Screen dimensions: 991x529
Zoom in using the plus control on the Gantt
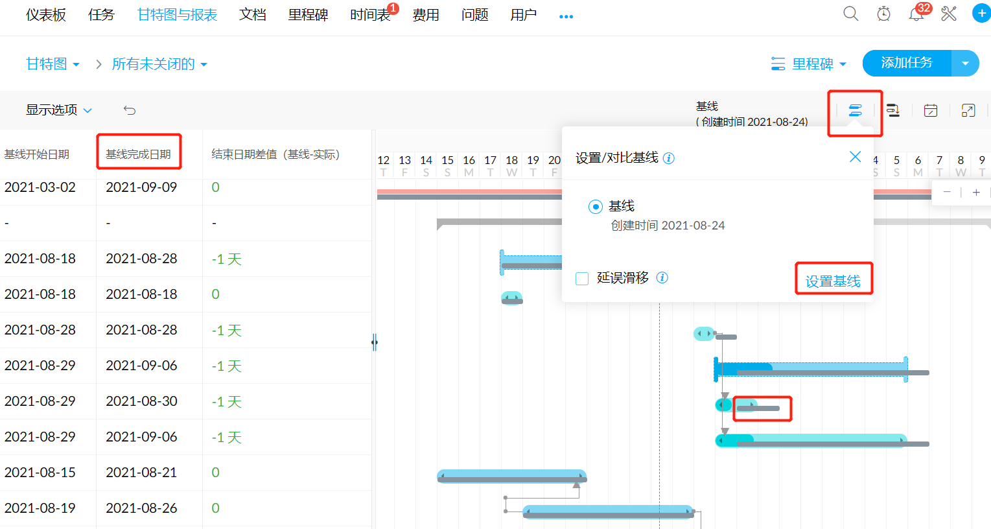(976, 192)
